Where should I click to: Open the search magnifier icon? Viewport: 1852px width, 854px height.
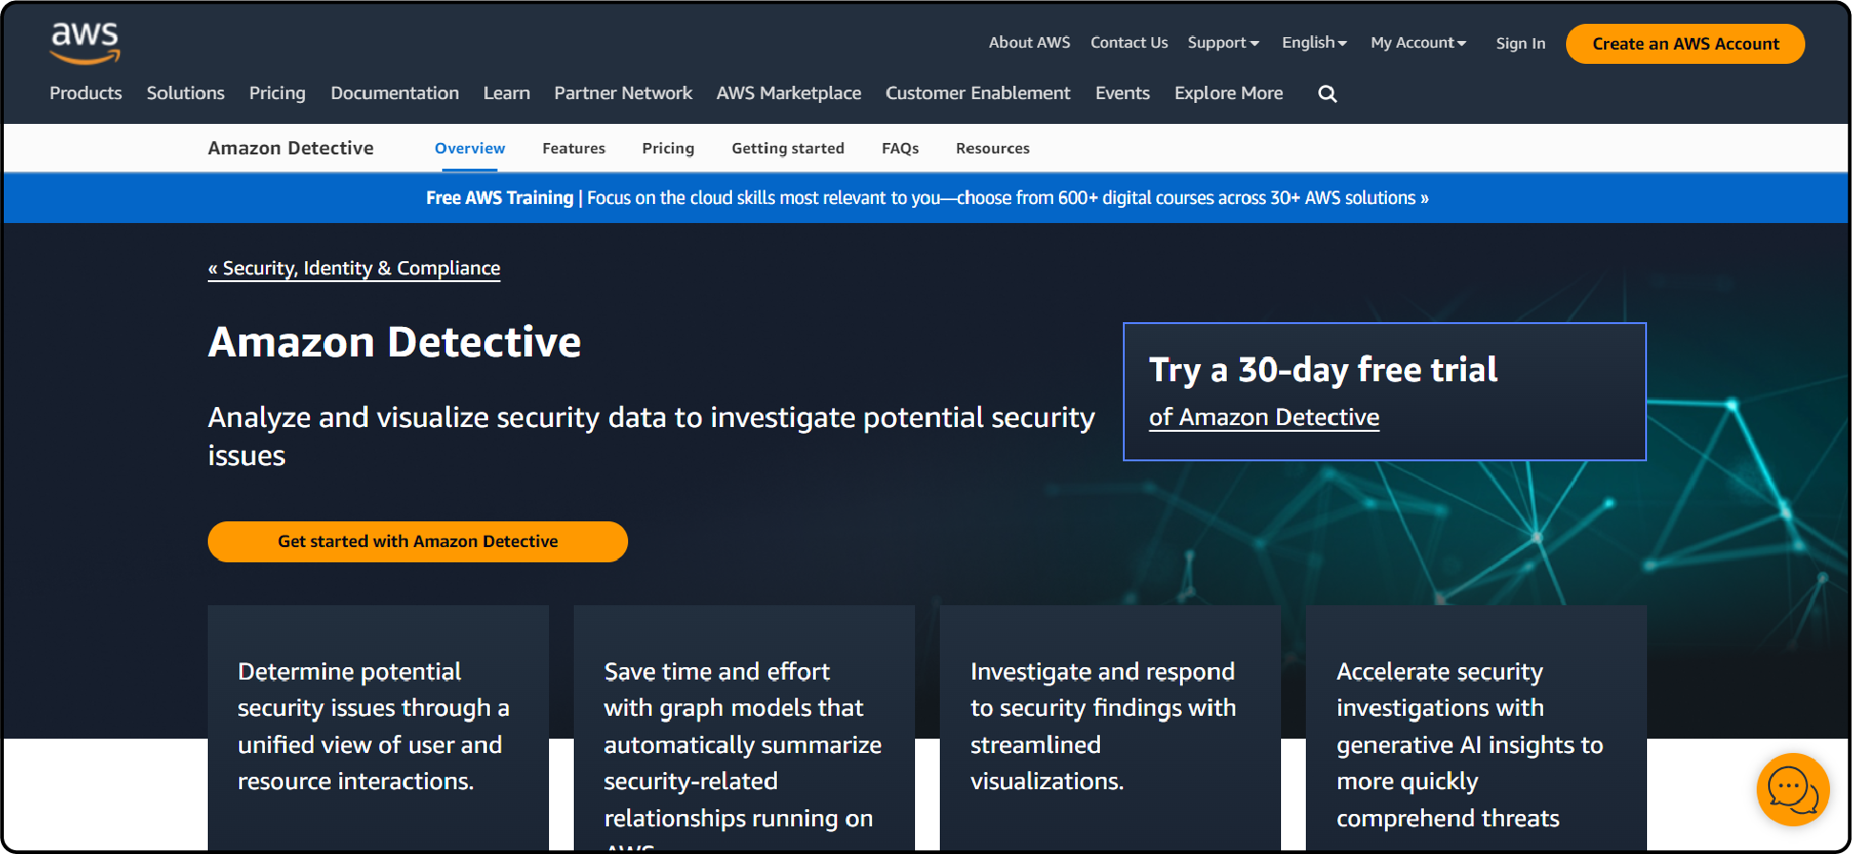click(x=1327, y=93)
